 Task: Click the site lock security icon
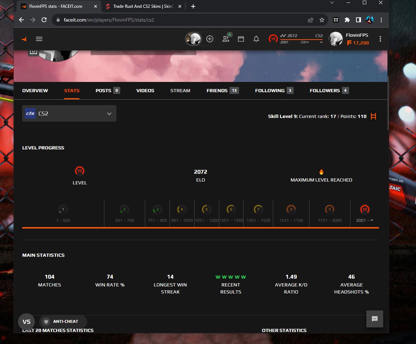pos(58,20)
